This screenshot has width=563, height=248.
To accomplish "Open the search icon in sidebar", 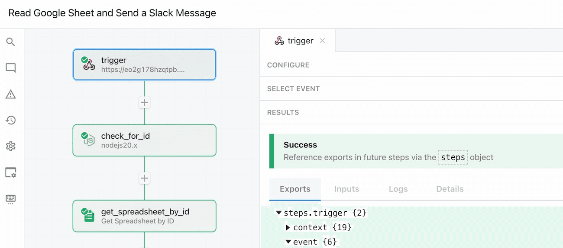I will click(x=10, y=42).
